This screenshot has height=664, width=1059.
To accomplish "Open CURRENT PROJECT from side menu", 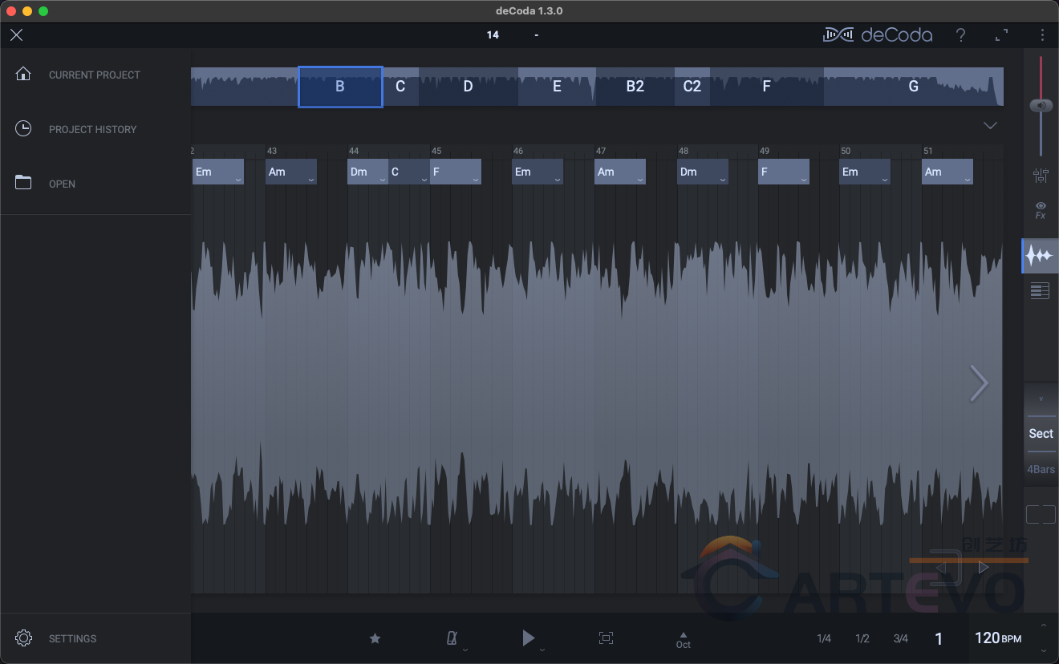I will 95,75.
